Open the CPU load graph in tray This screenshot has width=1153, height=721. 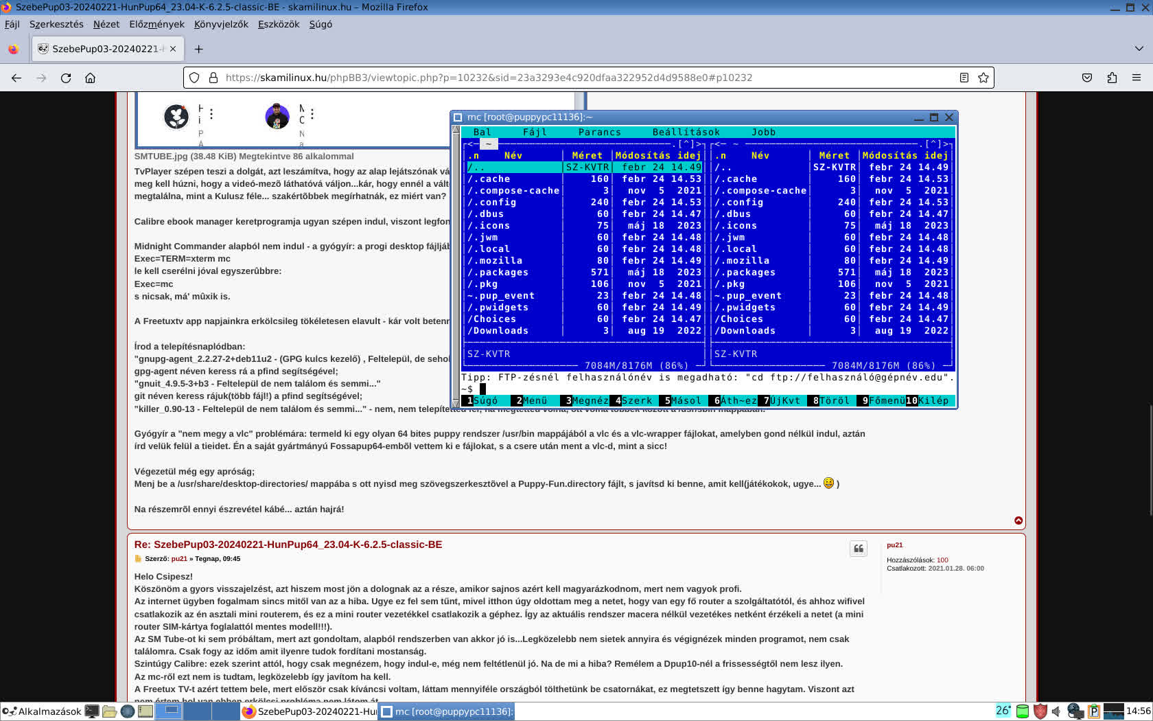[1113, 711]
